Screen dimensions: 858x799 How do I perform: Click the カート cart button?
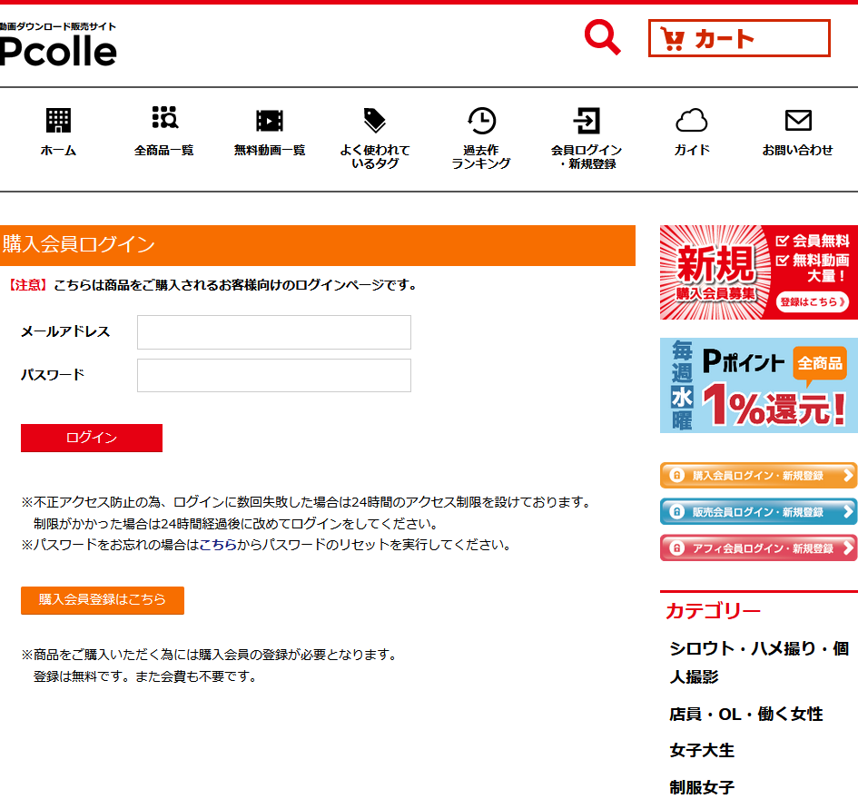coord(739,37)
